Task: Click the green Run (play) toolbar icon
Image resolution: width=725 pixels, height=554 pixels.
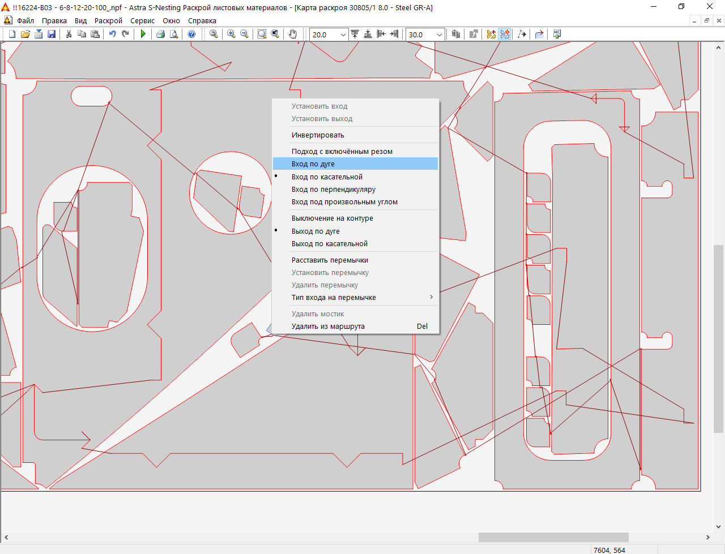Action: pyautogui.click(x=143, y=34)
